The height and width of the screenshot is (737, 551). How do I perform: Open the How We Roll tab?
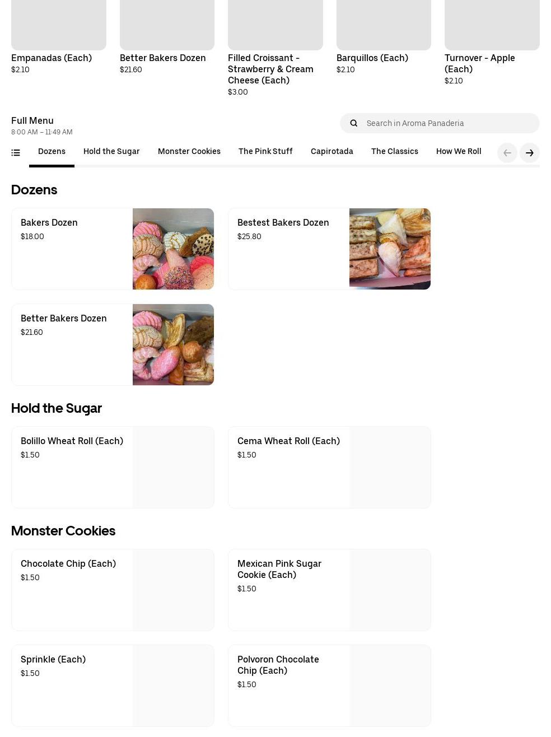[x=459, y=152]
